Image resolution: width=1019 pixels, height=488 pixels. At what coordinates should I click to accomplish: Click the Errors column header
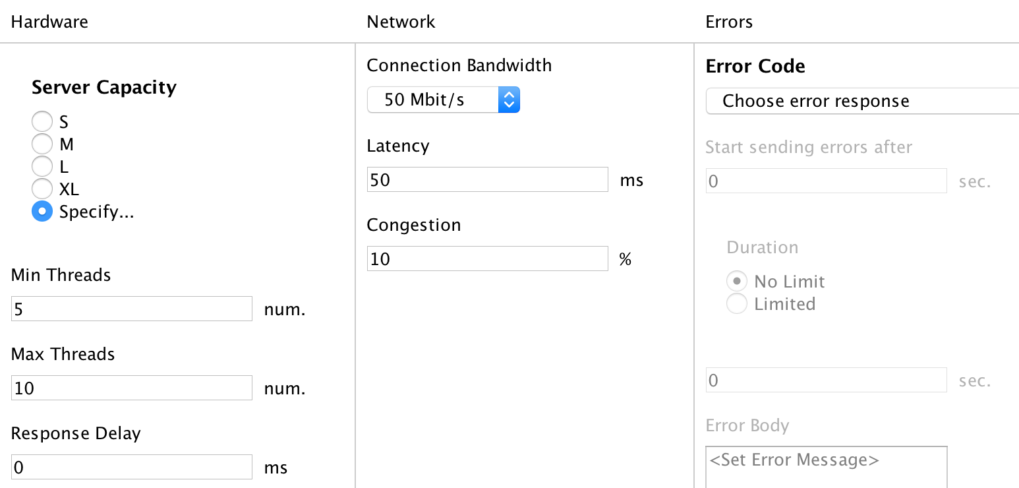pyautogui.click(x=729, y=22)
